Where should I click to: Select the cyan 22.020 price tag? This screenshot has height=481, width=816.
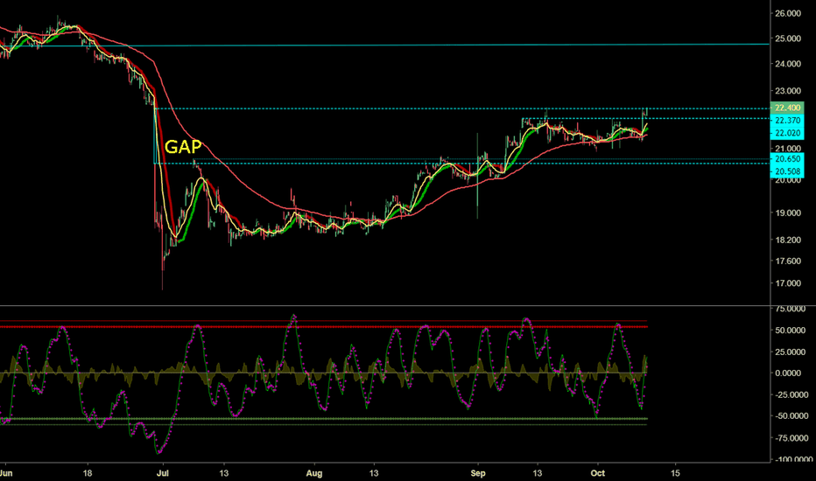pos(787,133)
